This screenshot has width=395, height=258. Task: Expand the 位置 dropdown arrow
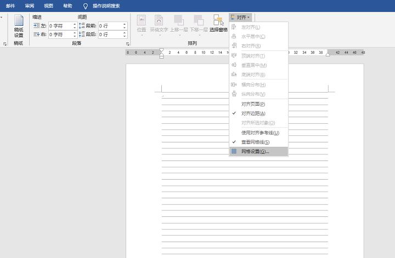(x=142, y=35)
